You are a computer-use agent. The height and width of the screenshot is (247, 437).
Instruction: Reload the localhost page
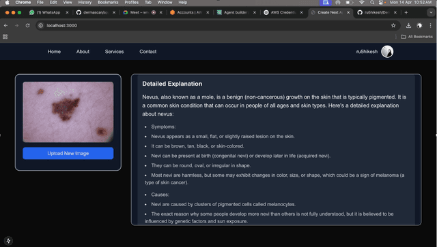pos(27,26)
